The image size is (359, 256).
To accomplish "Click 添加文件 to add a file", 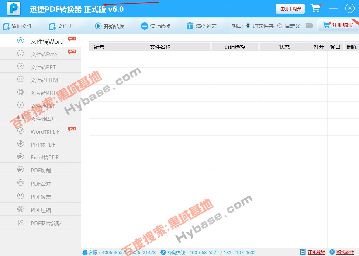I will point(17,26).
